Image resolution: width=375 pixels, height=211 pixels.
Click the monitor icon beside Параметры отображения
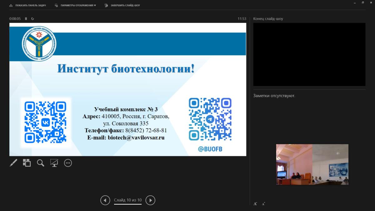(x=56, y=5)
